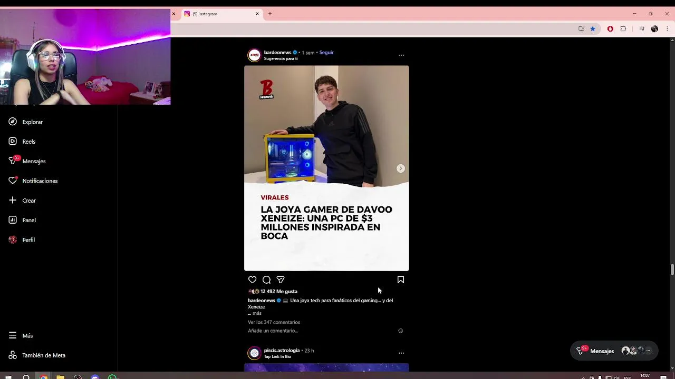Viewport: 675px width, 379px height.
Task: Expand caption with the 'más' link
Action: pyautogui.click(x=257, y=313)
